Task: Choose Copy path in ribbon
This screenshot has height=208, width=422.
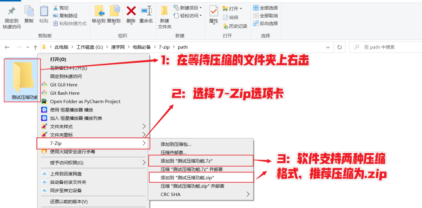Action: pyautogui.click(x=66, y=16)
